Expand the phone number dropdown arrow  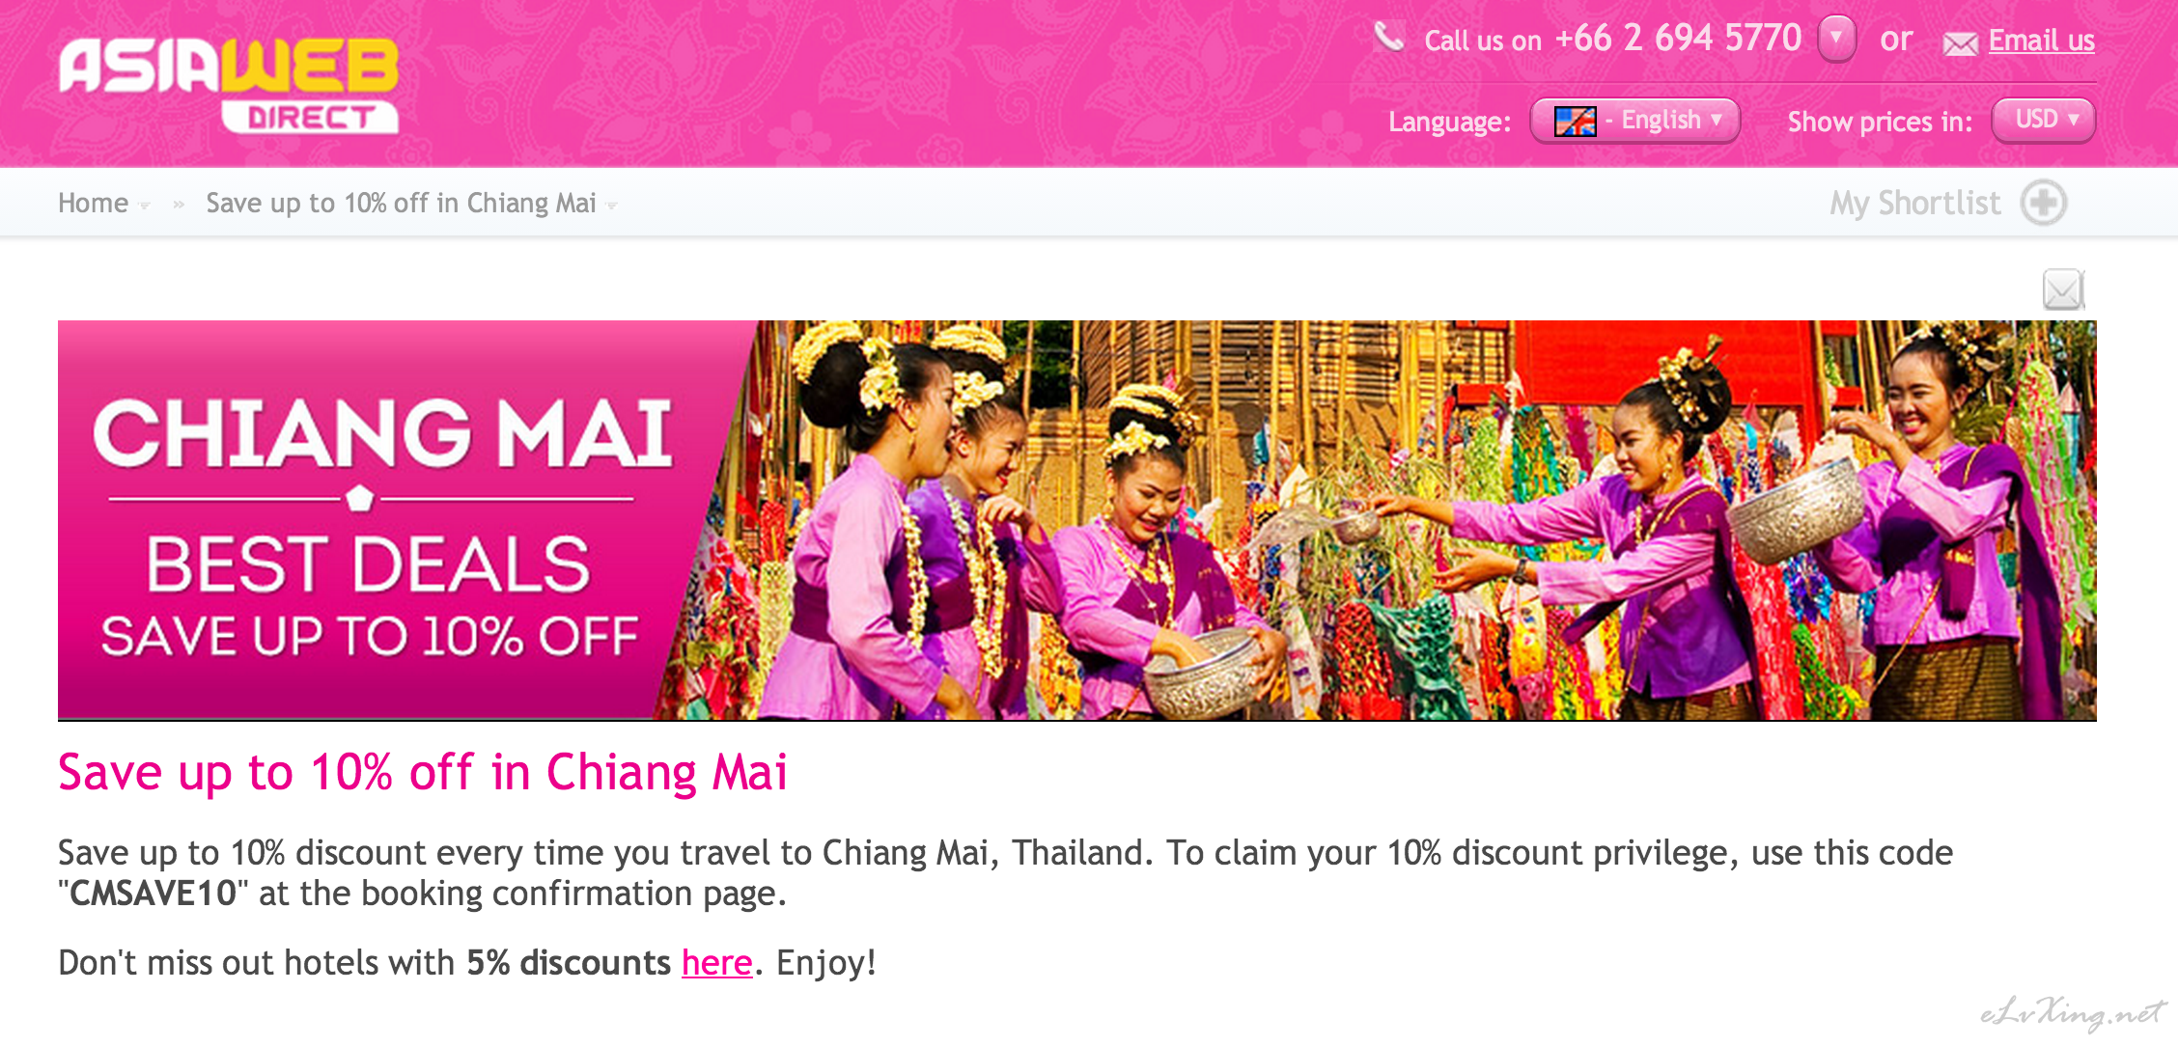coord(1836,40)
